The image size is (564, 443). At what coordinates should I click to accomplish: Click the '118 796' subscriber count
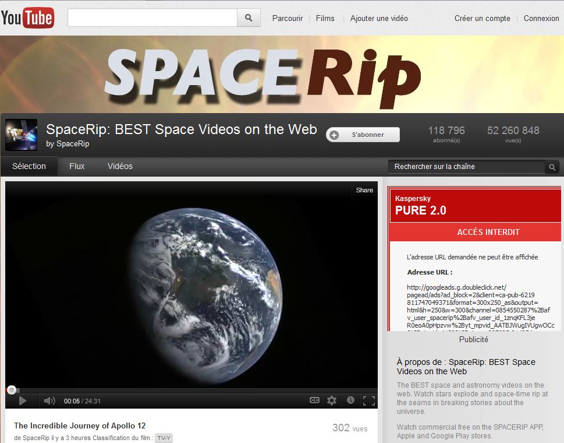446,131
